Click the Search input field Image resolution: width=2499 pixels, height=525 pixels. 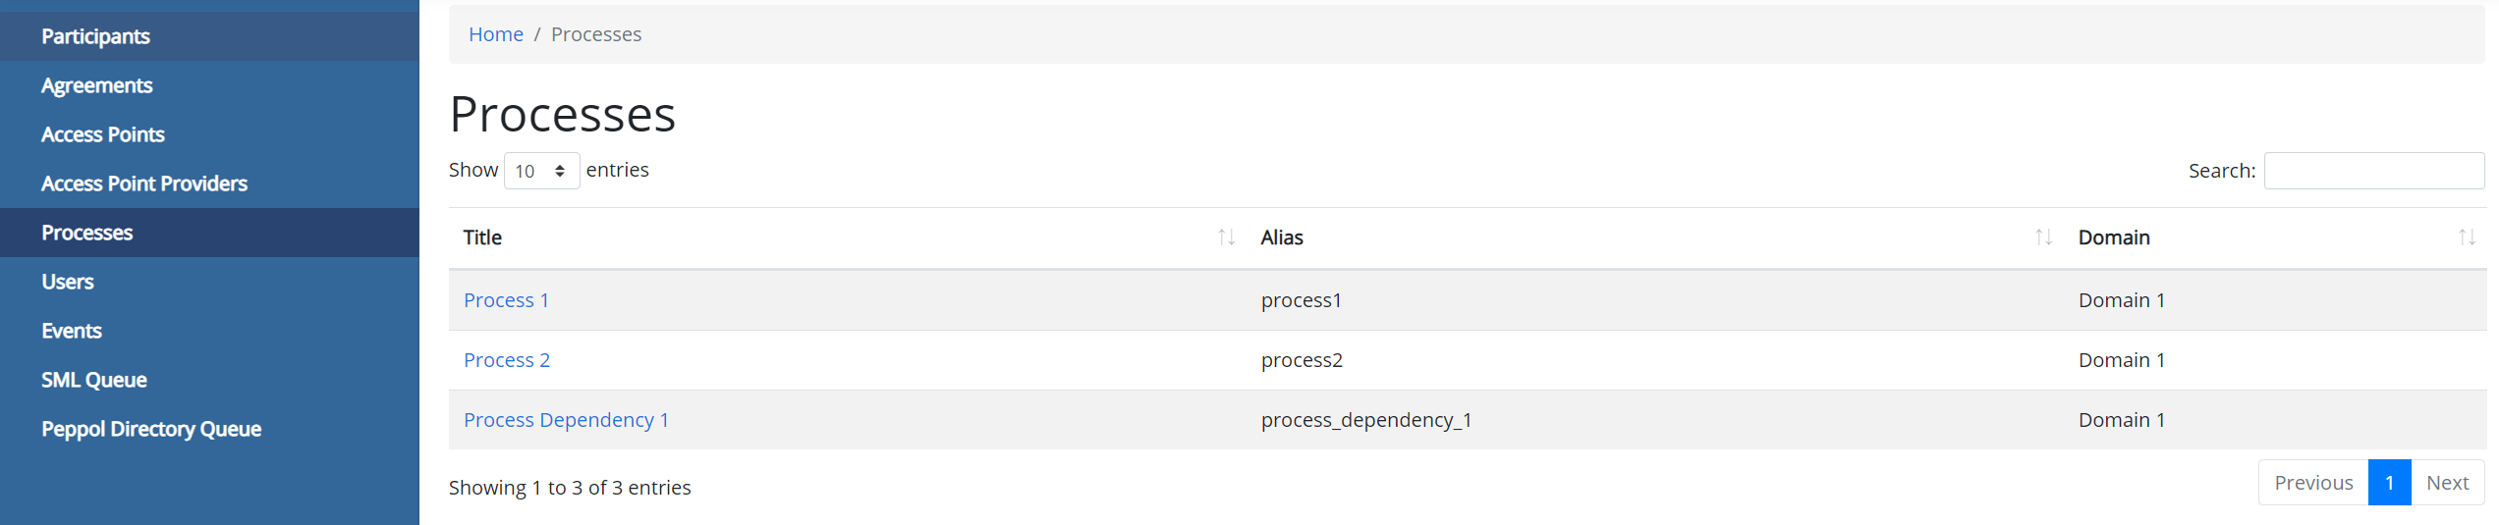click(2373, 171)
